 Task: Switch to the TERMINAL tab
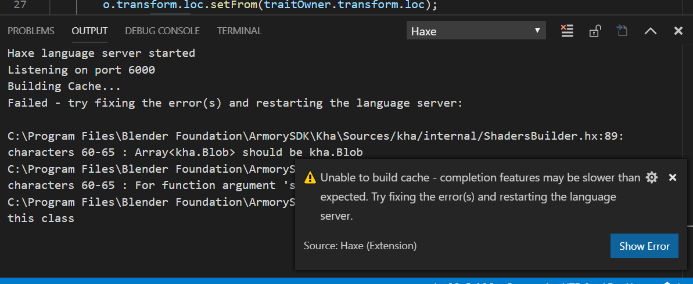click(239, 31)
